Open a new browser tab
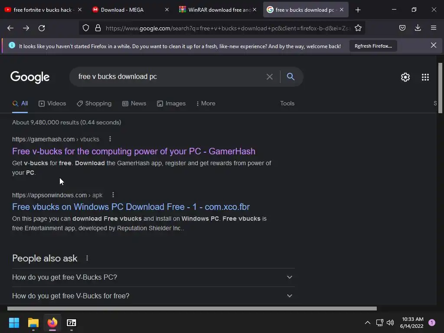Image resolution: width=444 pixels, height=333 pixels. 358,10
